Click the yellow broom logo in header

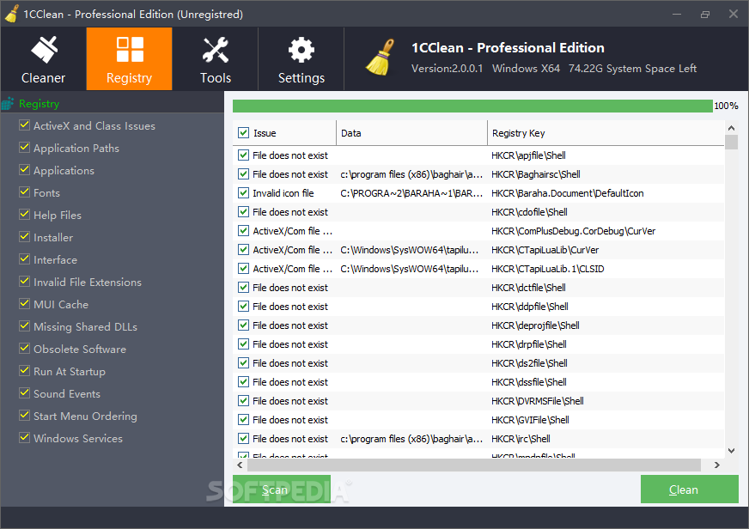coord(381,58)
